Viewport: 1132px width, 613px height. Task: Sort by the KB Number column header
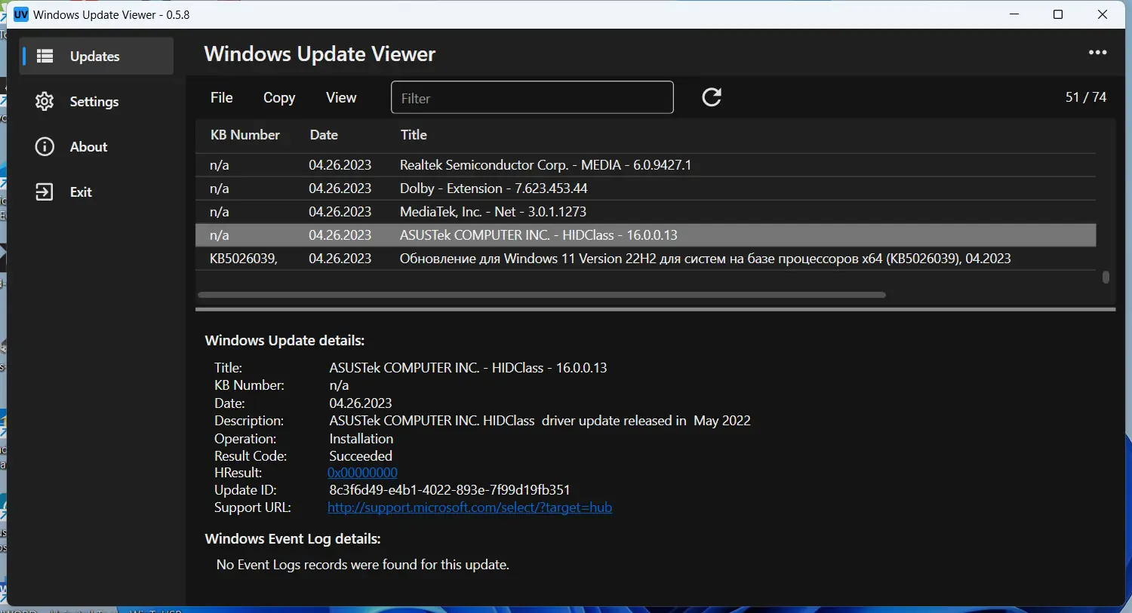(245, 135)
